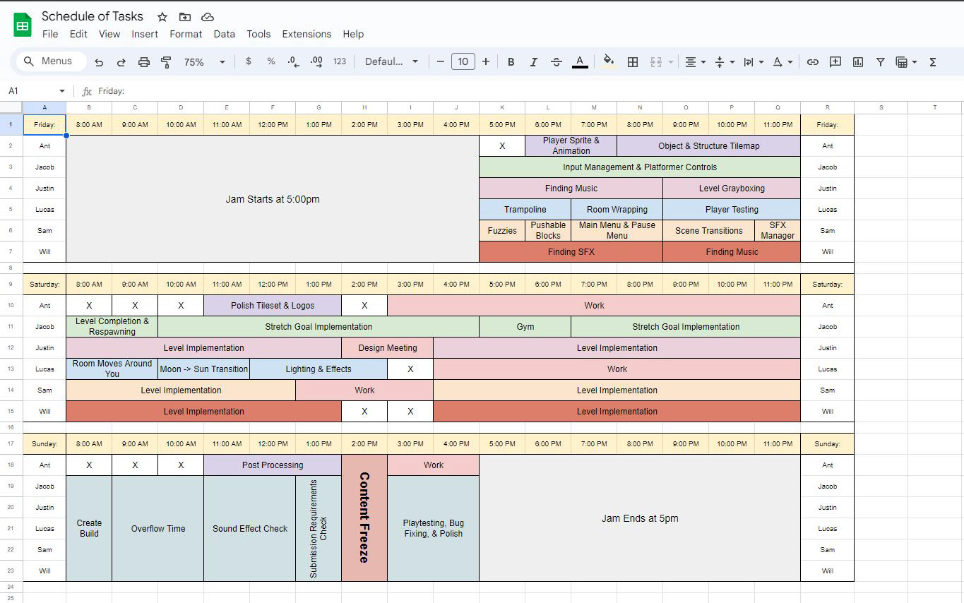Open the Insert menu
Viewport: 964px width, 603px height.
pyautogui.click(x=145, y=34)
